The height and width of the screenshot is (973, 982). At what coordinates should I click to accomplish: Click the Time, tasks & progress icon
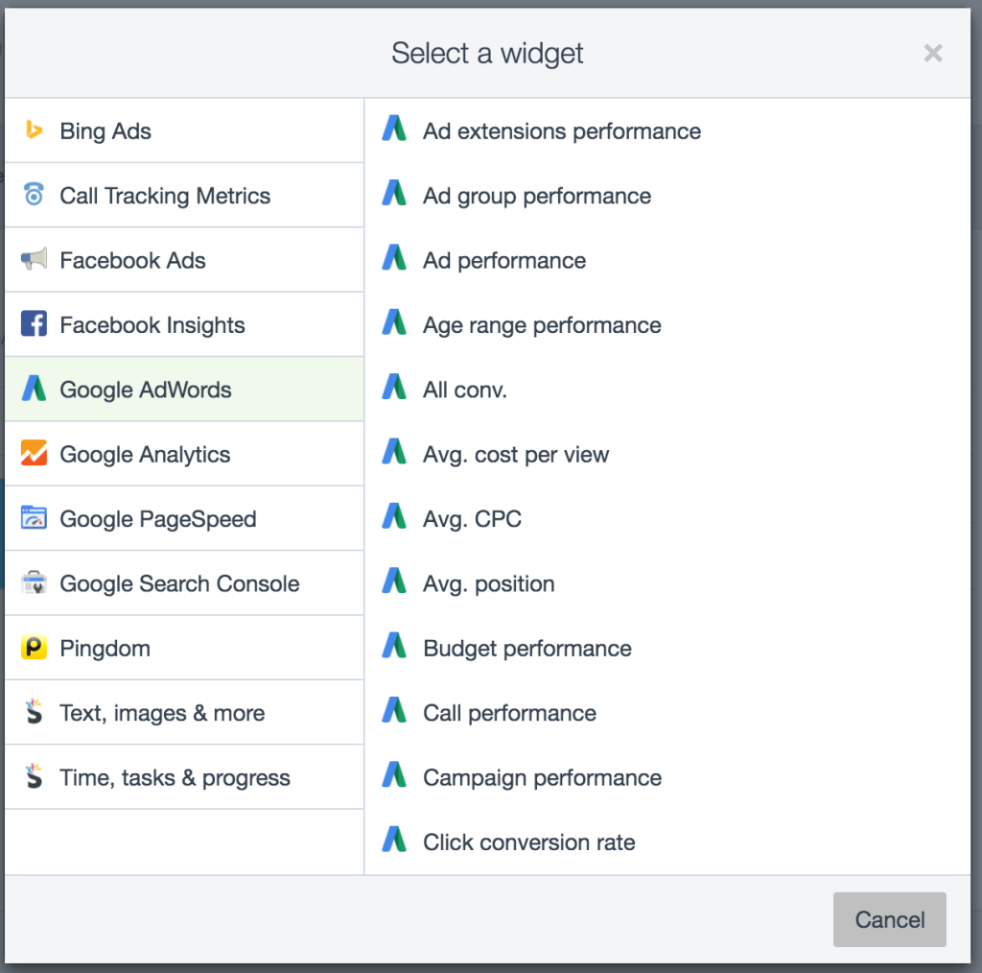pos(34,777)
